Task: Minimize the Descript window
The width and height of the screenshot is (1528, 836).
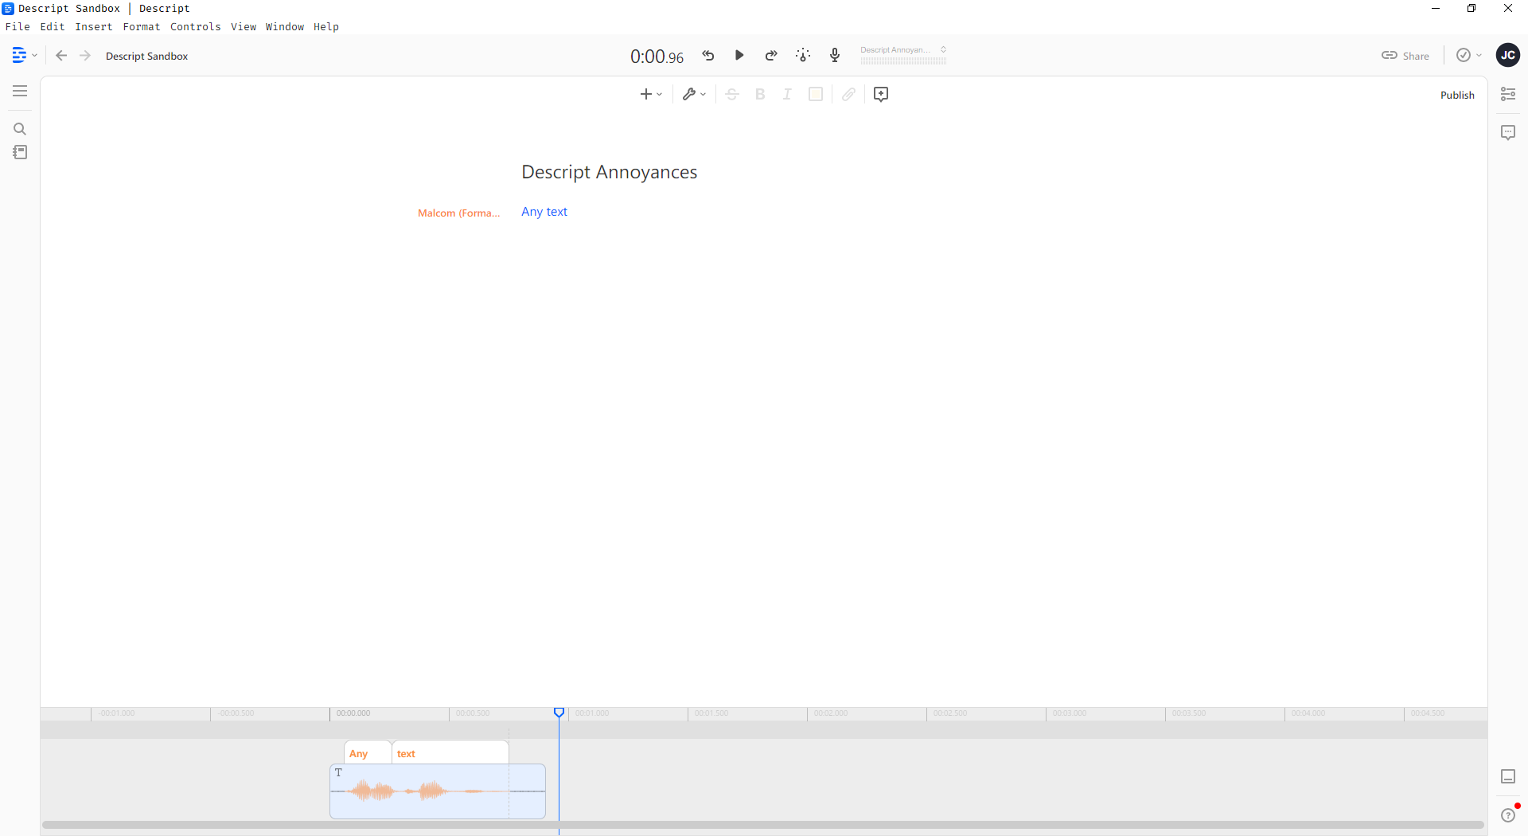Action: click(x=1436, y=8)
